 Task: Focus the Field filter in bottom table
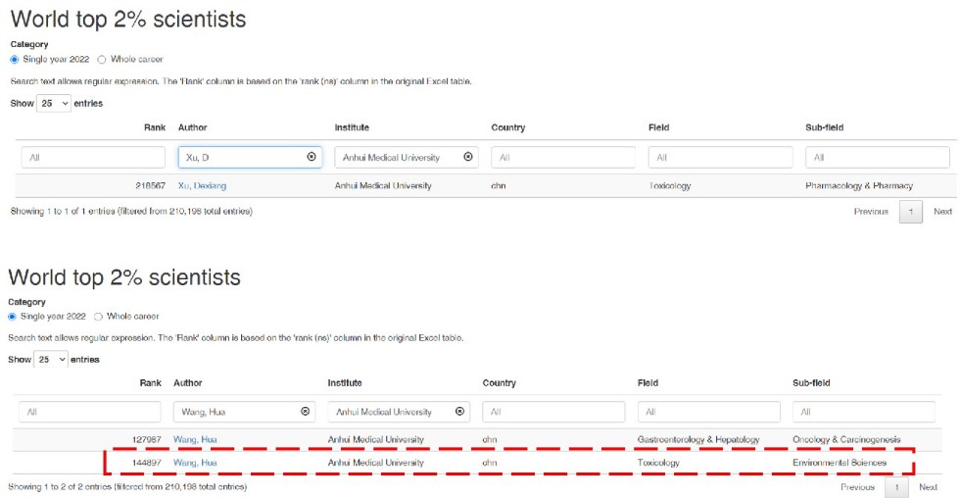tap(709, 412)
